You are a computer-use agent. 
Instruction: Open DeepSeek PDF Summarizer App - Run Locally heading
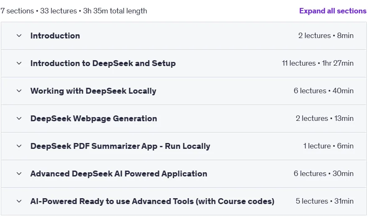point(120,146)
